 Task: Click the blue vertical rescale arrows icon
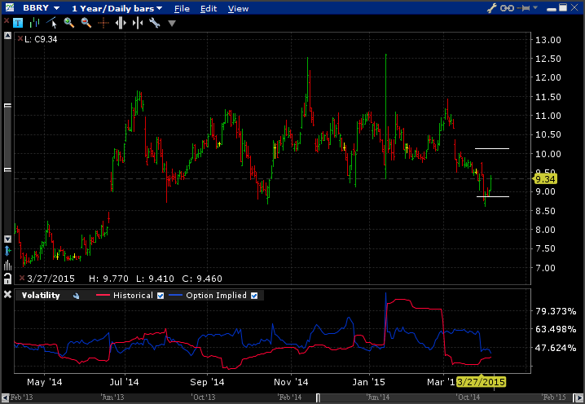(x=7, y=251)
